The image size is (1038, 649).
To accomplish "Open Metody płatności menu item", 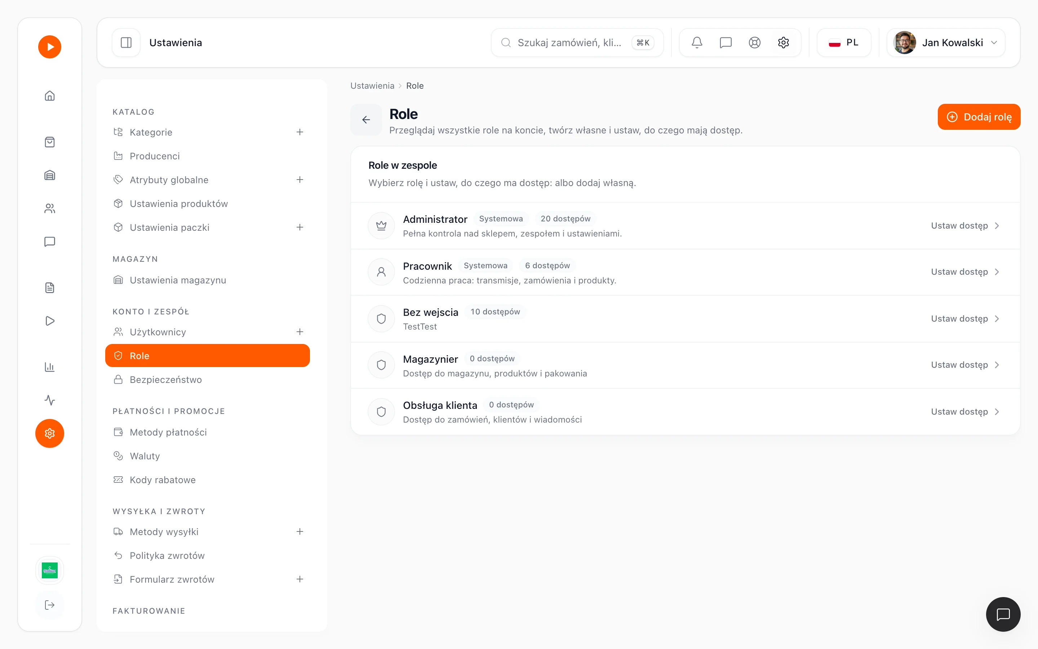I will [208, 432].
